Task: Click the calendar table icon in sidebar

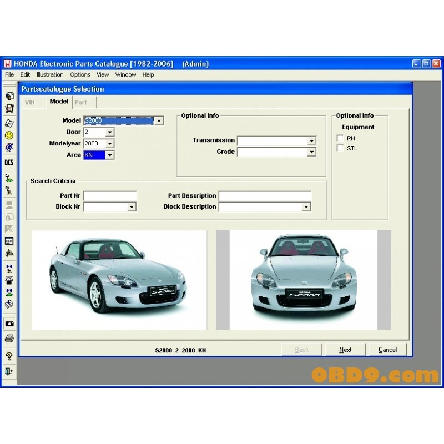Action: click(x=9, y=241)
